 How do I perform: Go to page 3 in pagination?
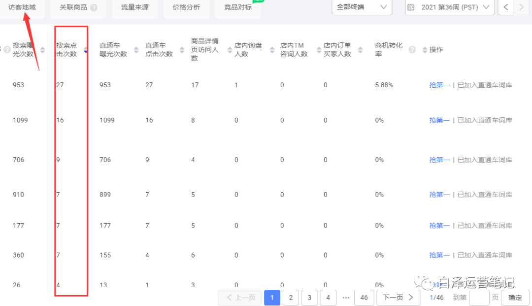[309, 298]
